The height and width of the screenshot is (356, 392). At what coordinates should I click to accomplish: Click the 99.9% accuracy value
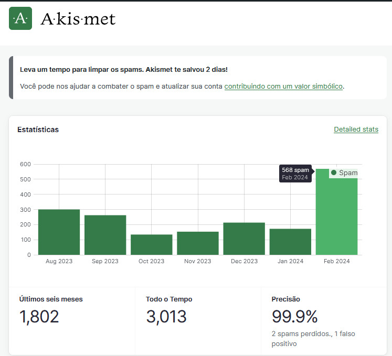pyautogui.click(x=294, y=317)
